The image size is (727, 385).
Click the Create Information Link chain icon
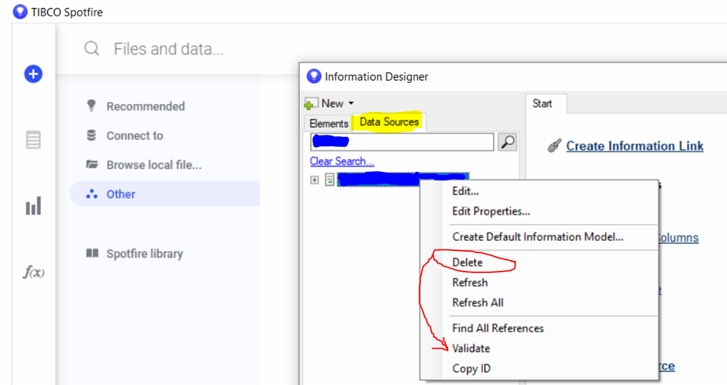tap(554, 146)
